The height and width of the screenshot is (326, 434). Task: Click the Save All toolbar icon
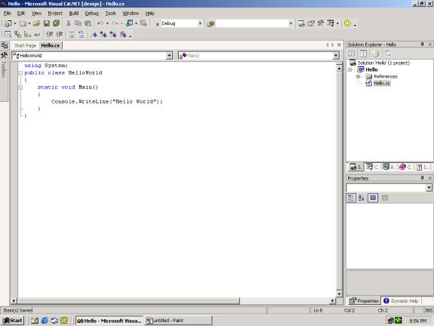(x=56, y=23)
